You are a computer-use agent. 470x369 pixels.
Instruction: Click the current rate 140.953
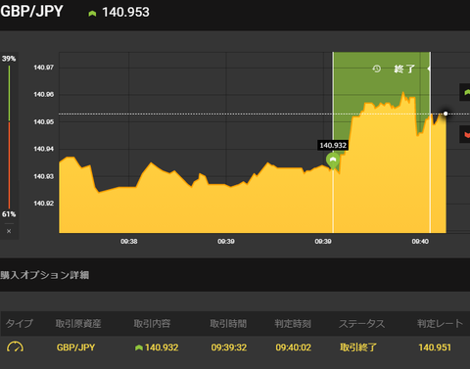click(125, 13)
